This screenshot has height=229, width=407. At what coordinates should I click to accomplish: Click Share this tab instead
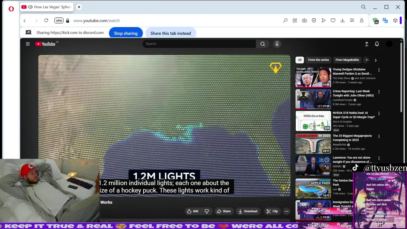[170, 33]
